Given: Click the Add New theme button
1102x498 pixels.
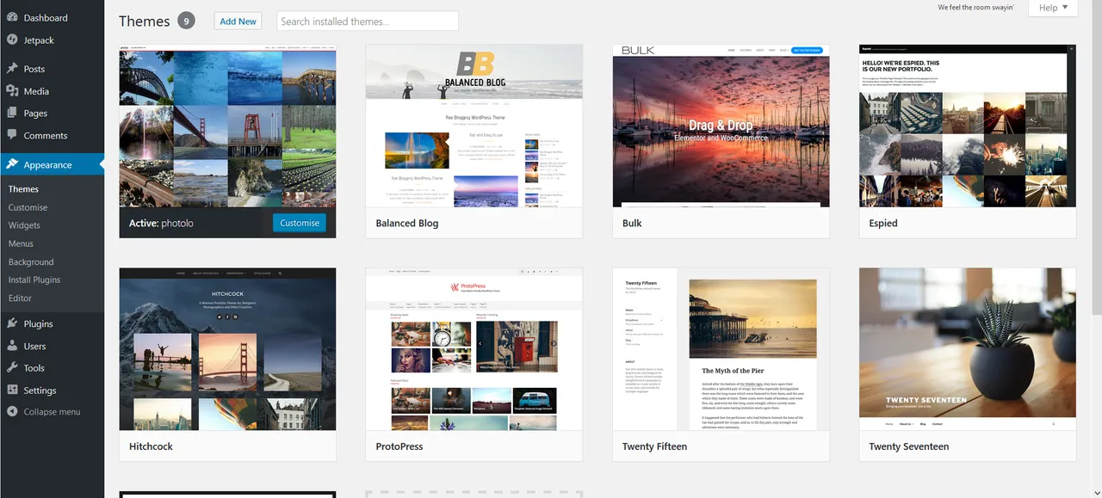Looking at the screenshot, I should [238, 22].
